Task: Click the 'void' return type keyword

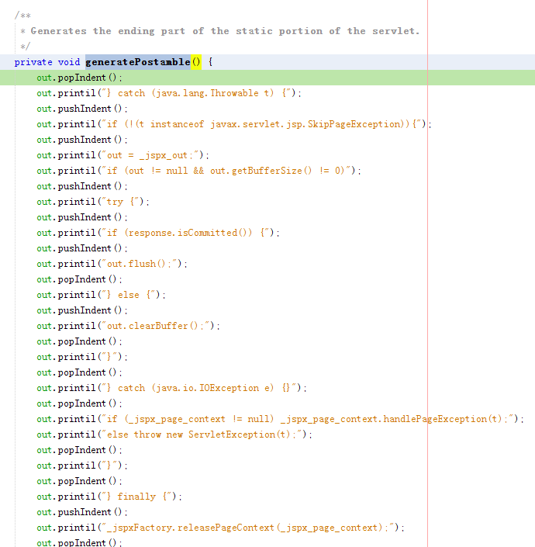Action: [69, 62]
